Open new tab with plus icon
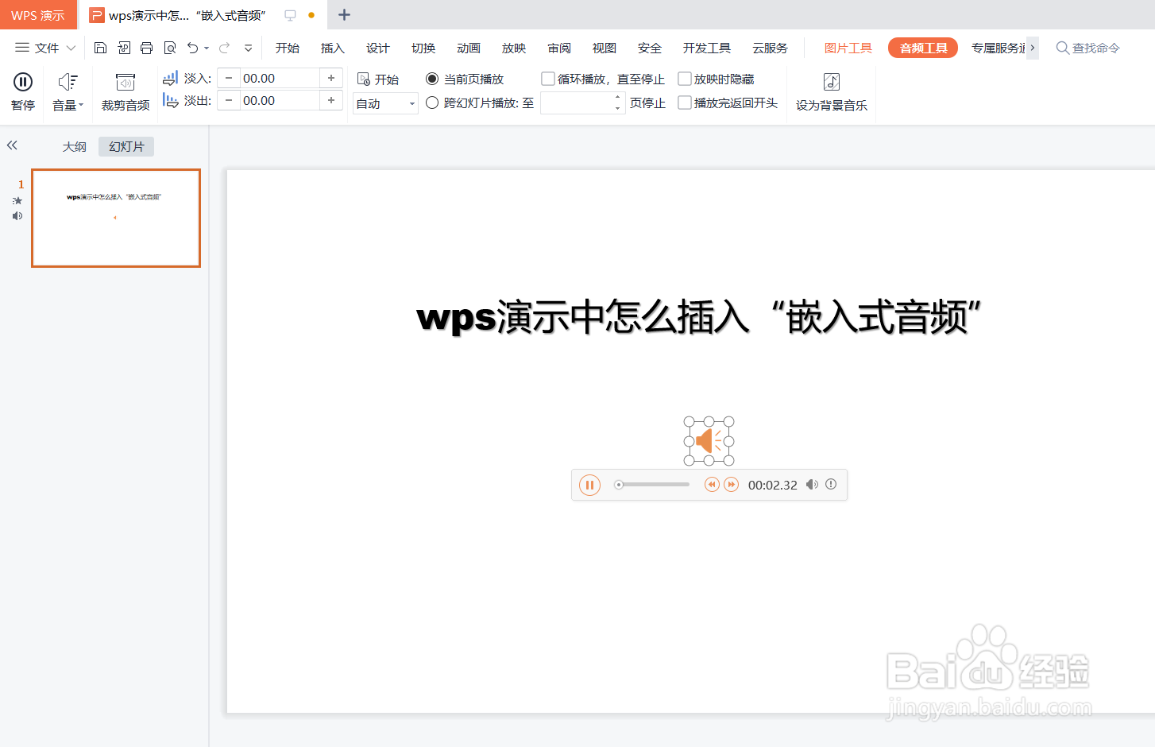Image resolution: width=1155 pixels, height=747 pixels. [344, 14]
